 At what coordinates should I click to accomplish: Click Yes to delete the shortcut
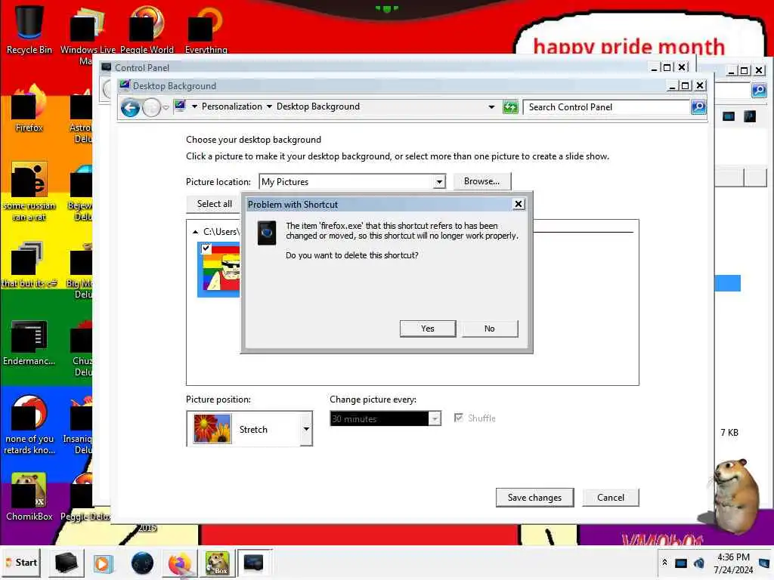tap(428, 329)
